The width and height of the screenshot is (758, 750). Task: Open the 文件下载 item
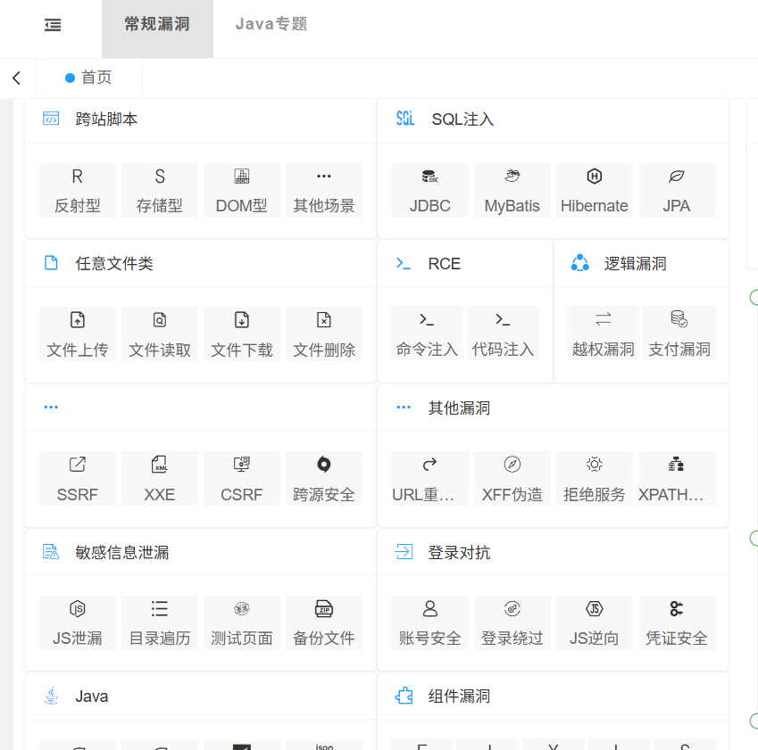[242, 334]
